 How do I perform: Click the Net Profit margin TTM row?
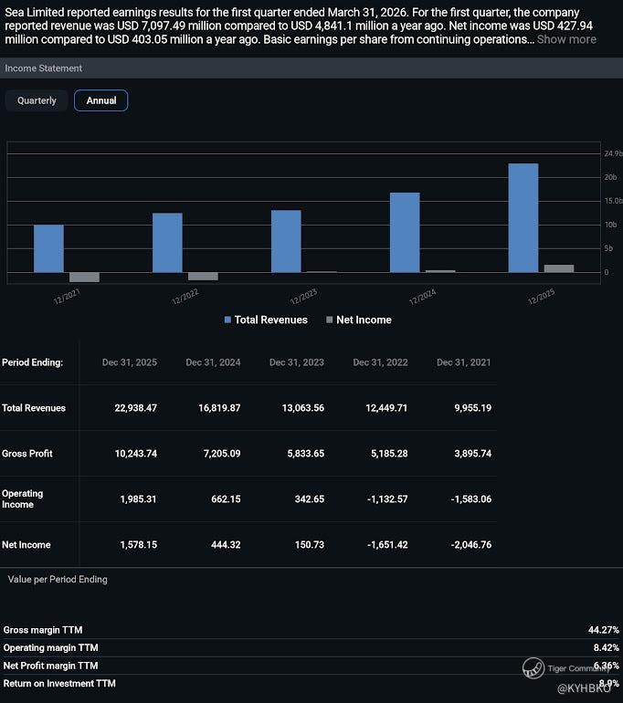click(311, 666)
